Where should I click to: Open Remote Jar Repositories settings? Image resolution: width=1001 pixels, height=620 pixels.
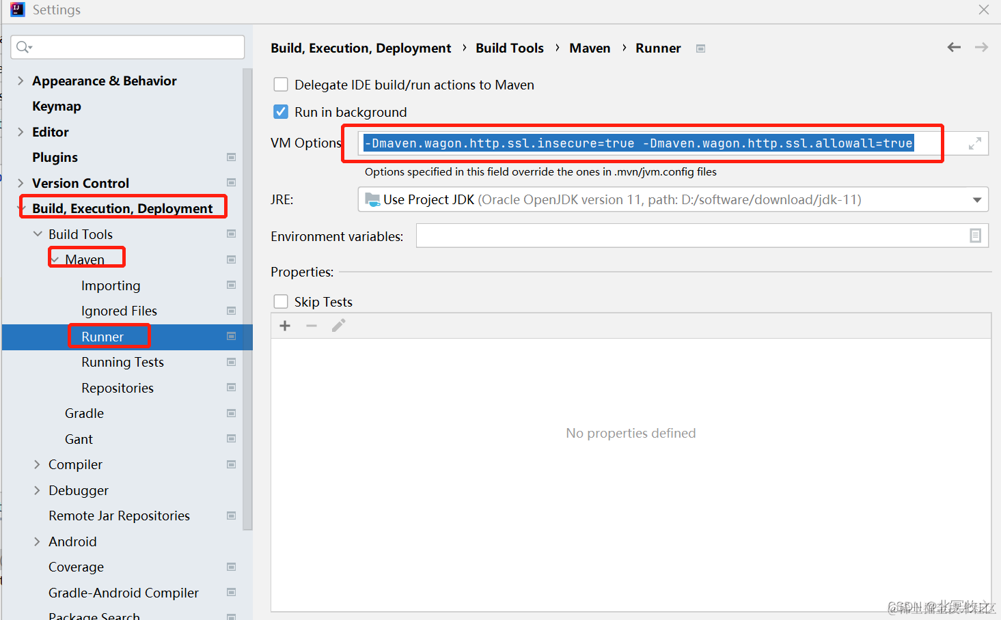pos(119,516)
